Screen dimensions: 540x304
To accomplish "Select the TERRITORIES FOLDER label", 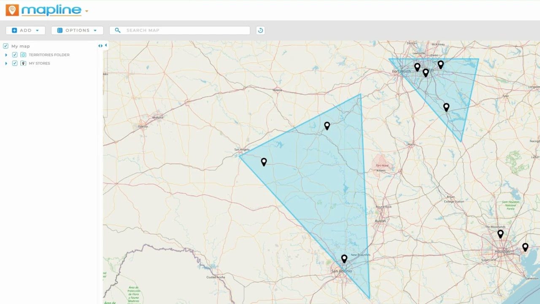I will tap(49, 55).
